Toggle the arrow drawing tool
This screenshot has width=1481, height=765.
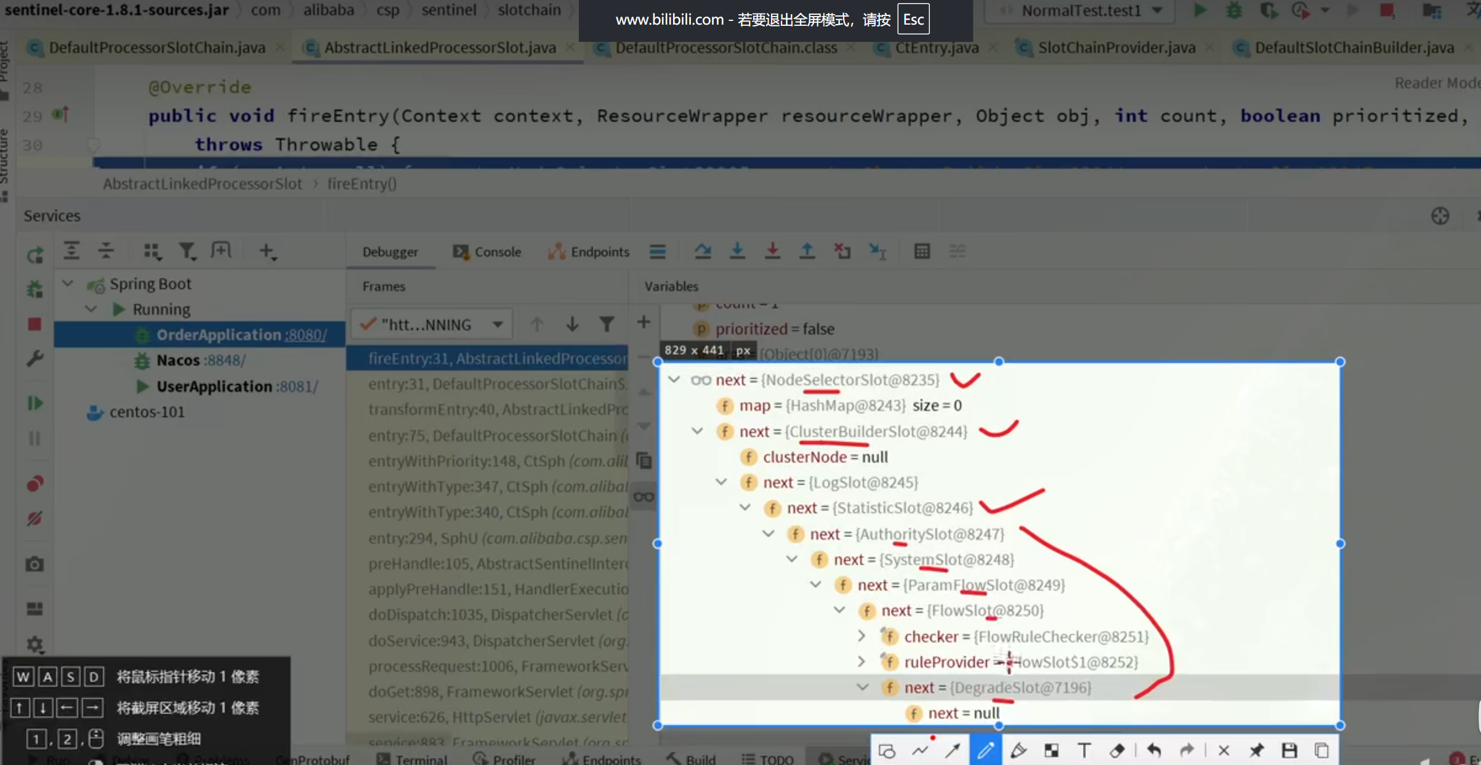(953, 750)
